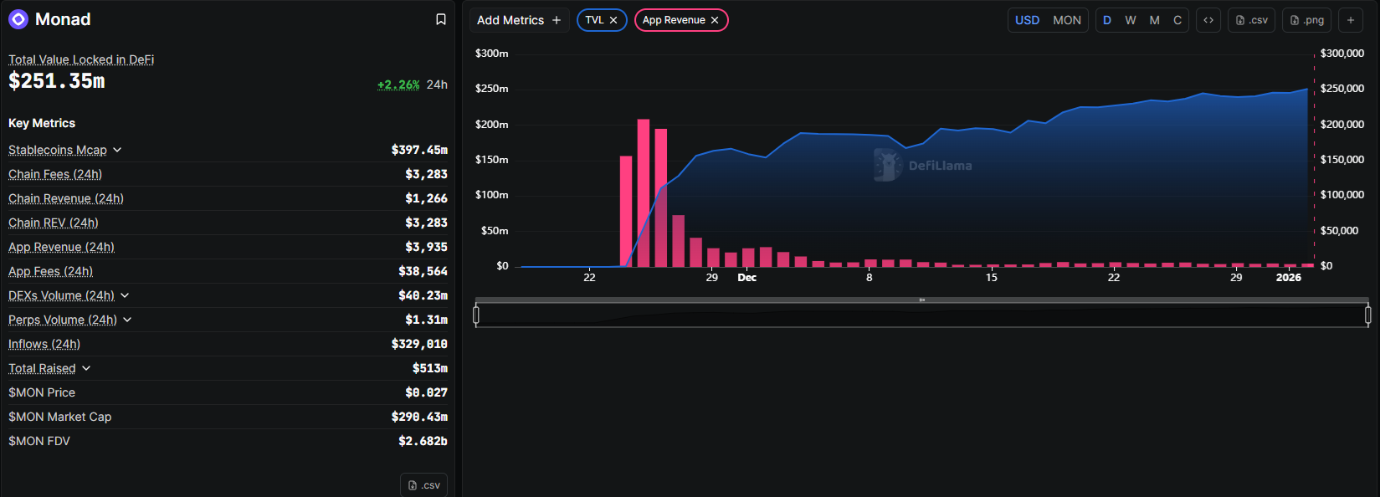Viewport: 1380px width, 497px height.
Task: Expand the Perps Volume (24h) row
Action: pos(127,320)
